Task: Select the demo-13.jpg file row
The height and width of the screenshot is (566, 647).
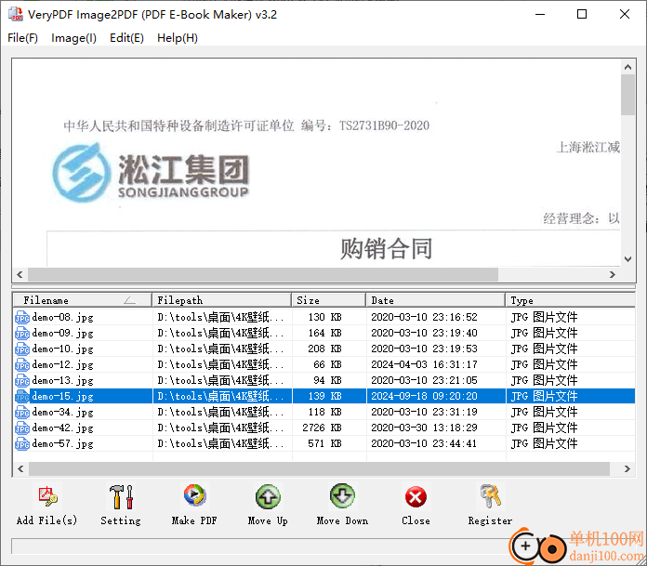Action: click(x=323, y=380)
